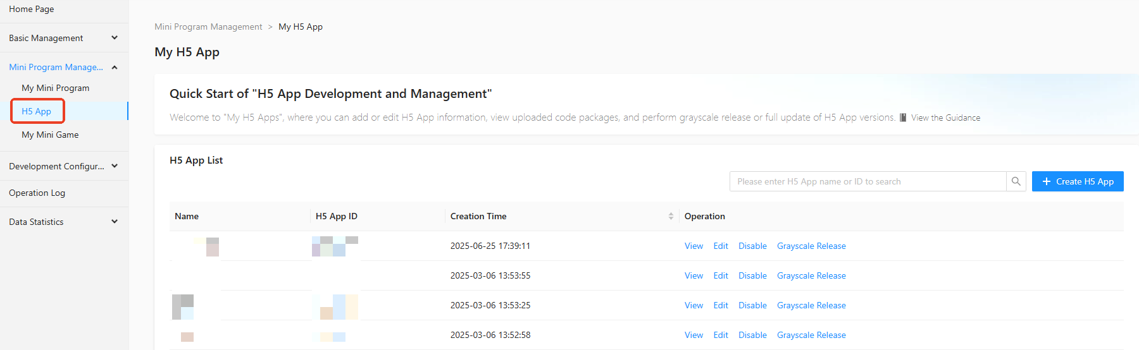Image resolution: width=1139 pixels, height=350 pixels.
Task: View the app created 2025-06-25 17:39:11
Action: (x=694, y=246)
